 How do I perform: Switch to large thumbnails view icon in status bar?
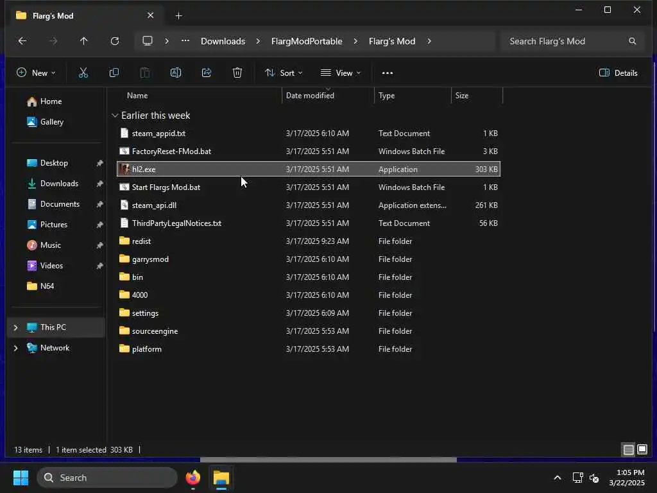coord(642,450)
